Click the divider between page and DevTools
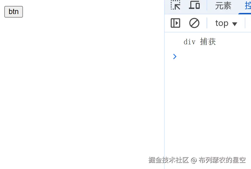Screen dimensions: 251x169 (164, 84)
